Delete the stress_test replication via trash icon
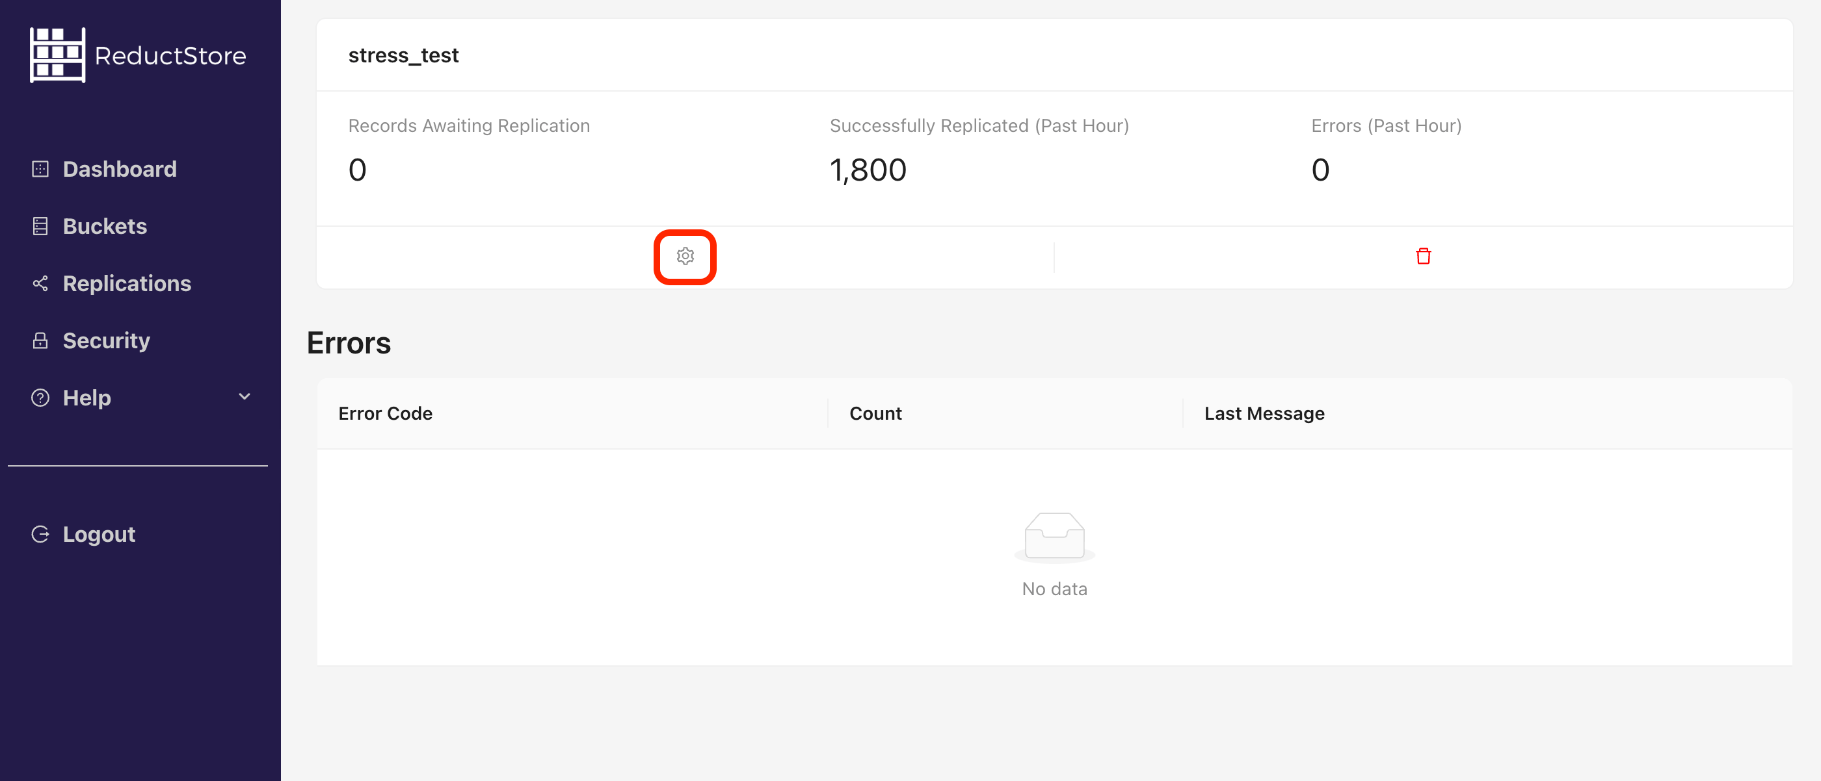Viewport: 1821px width, 781px height. click(1423, 257)
